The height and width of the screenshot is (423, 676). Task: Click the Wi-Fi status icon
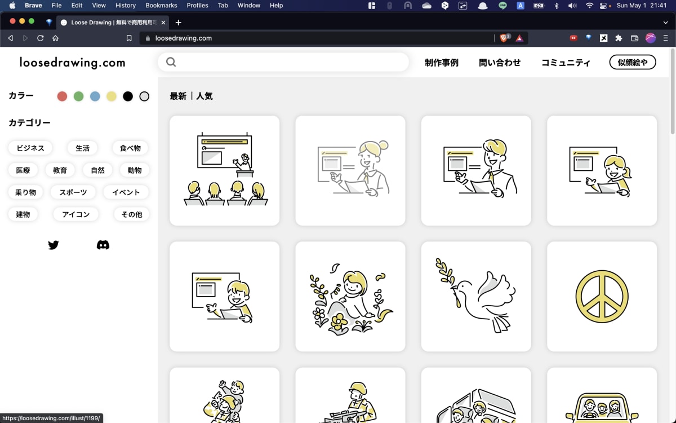tap(589, 6)
